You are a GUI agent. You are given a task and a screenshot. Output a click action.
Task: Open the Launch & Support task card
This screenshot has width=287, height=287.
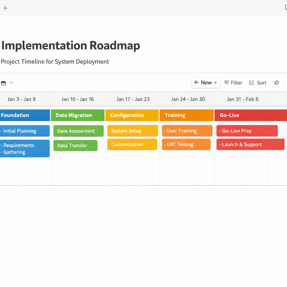(x=250, y=144)
